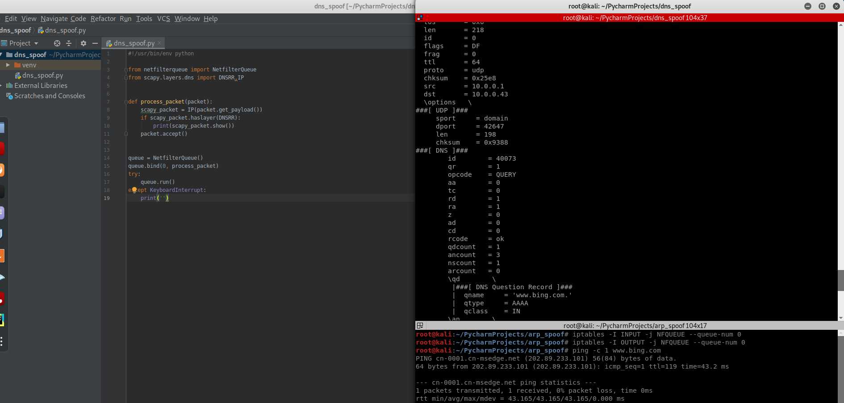Select Scratches and Consoles tree item

click(50, 96)
